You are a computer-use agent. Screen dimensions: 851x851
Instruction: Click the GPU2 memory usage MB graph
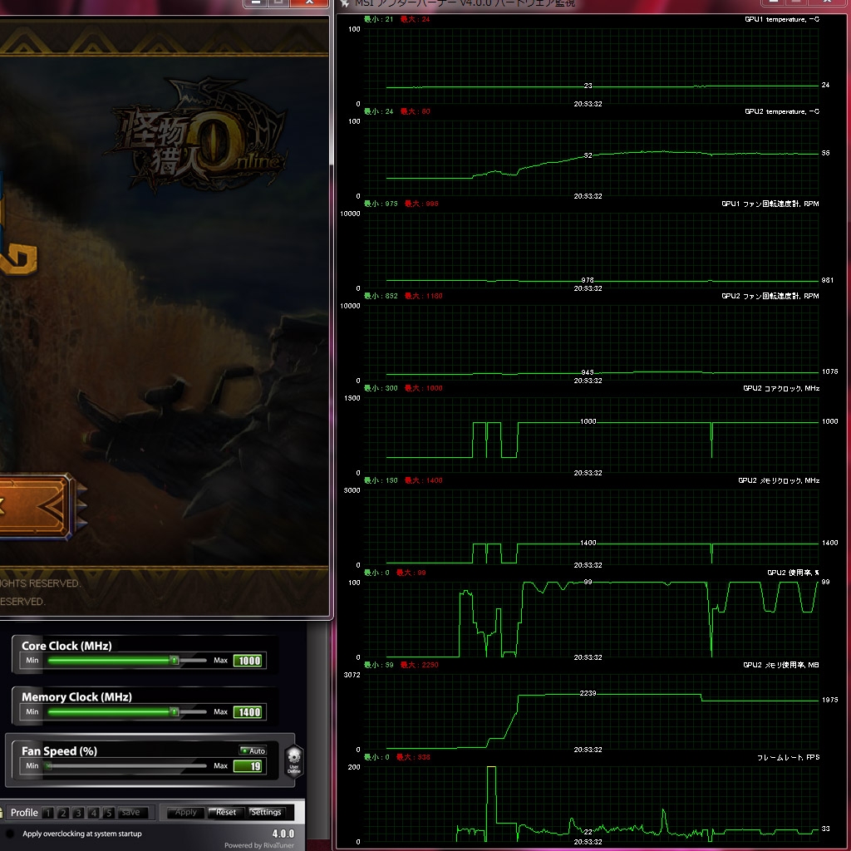(x=591, y=712)
